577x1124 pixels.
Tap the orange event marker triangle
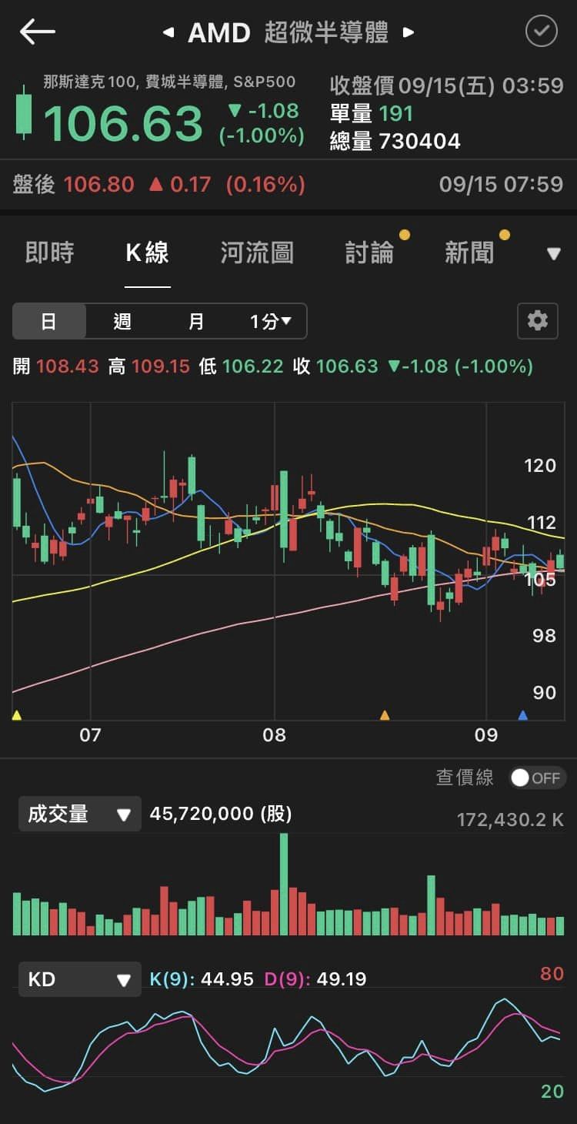(x=385, y=715)
